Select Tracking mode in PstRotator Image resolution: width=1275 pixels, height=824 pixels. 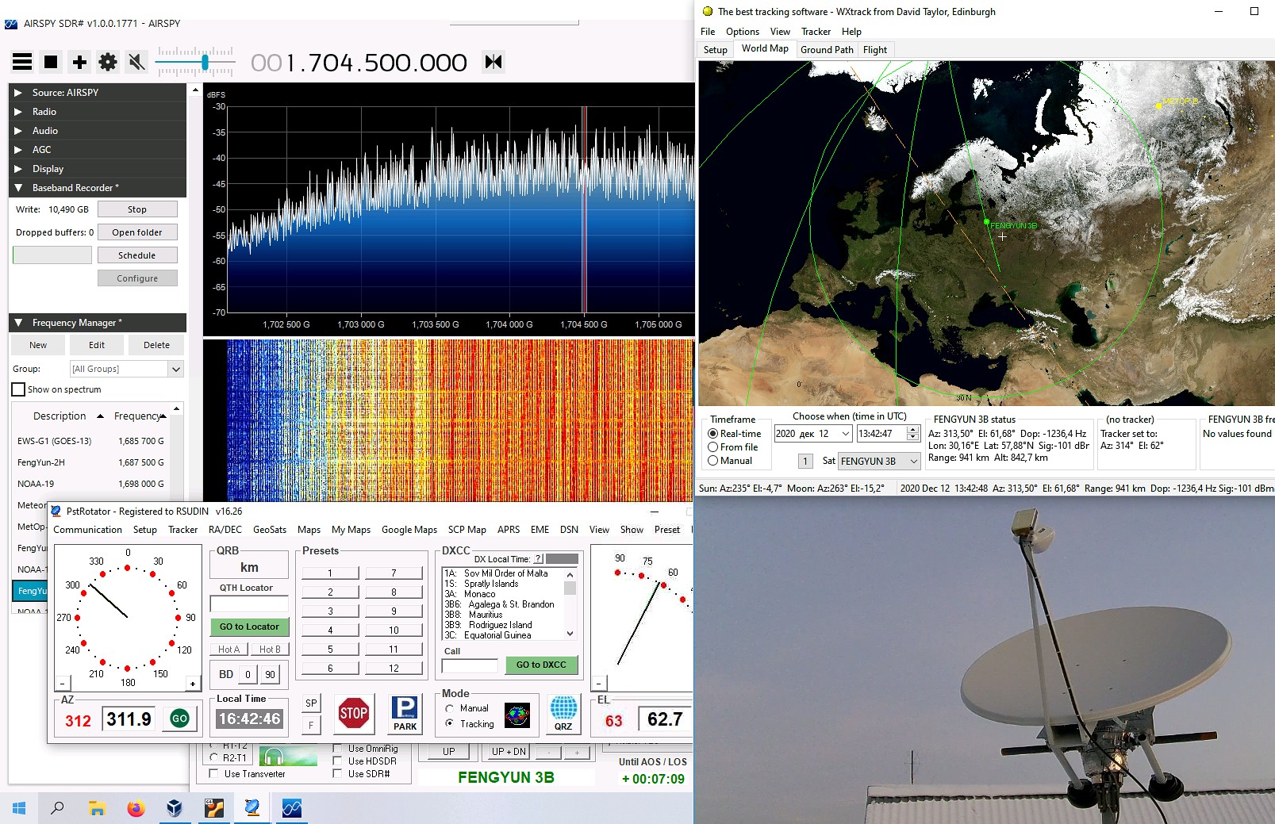[450, 723]
